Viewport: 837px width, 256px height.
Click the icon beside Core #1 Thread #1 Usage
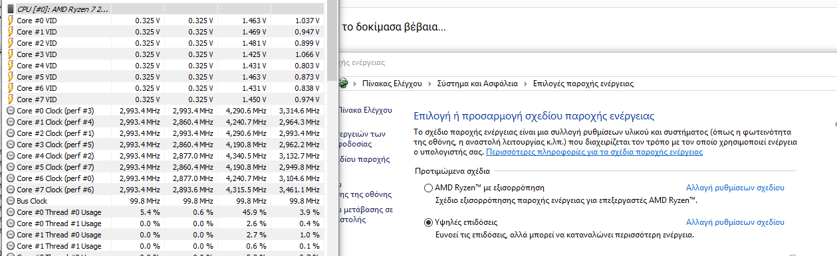click(11, 246)
